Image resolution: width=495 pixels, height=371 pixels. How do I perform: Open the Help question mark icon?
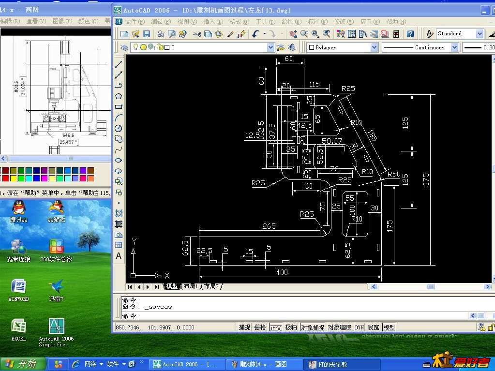[410, 34]
